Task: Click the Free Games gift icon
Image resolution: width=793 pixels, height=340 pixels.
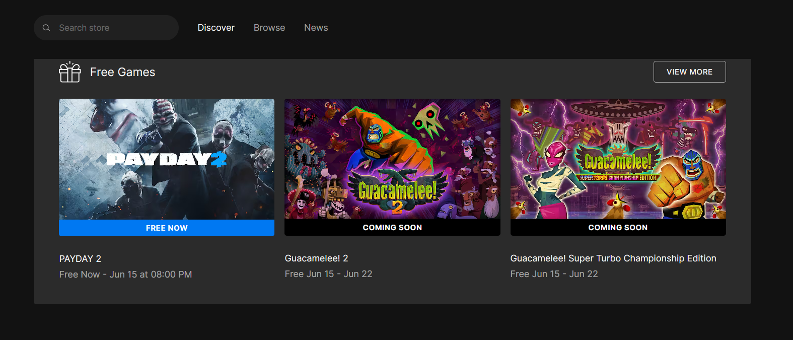Action: pyautogui.click(x=70, y=72)
